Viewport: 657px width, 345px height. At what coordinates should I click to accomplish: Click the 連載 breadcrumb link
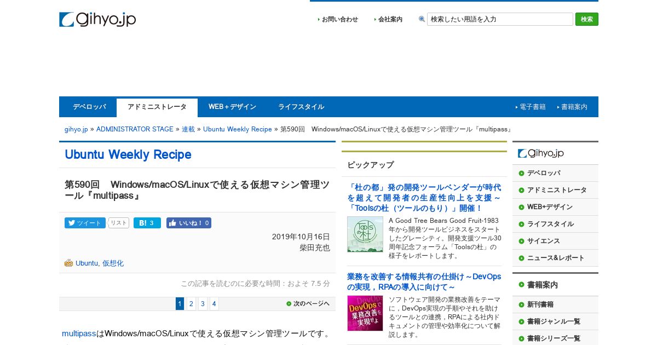click(x=188, y=129)
